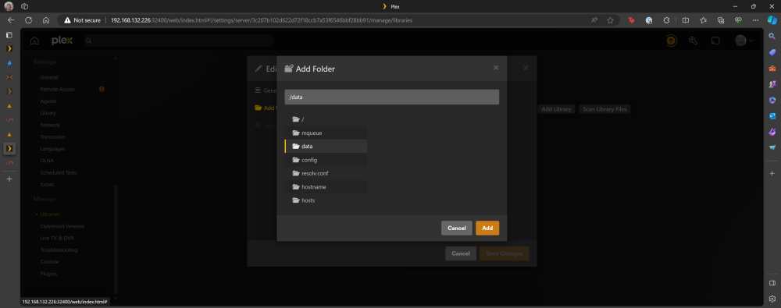Open Console page
This screenshot has height=308, width=781.
click(49, 262)
